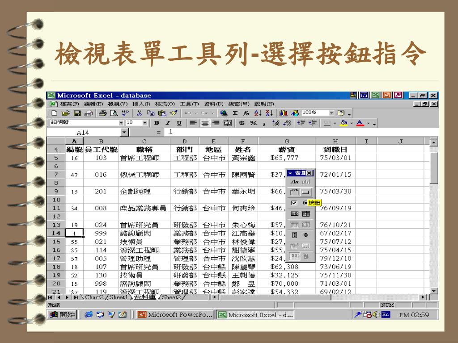Select the Format Painter brush
458x343 pixels.
pos(174,113)
